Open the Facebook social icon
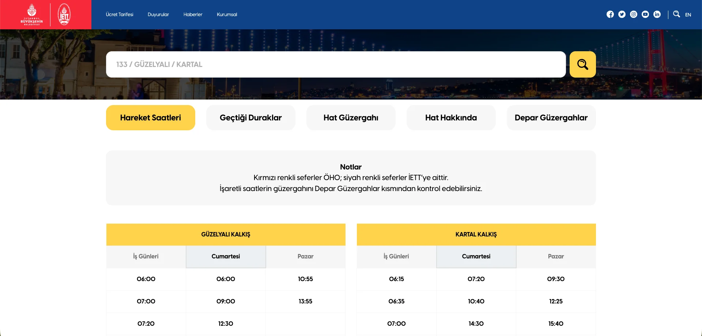Image resolution: width=702 pixels, height=336 pixels. [x=610, y=14]
